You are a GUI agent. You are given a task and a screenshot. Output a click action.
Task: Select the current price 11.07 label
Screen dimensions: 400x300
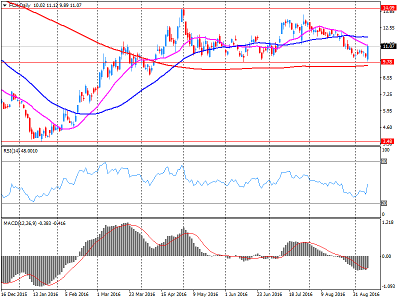tap(388, 46)
